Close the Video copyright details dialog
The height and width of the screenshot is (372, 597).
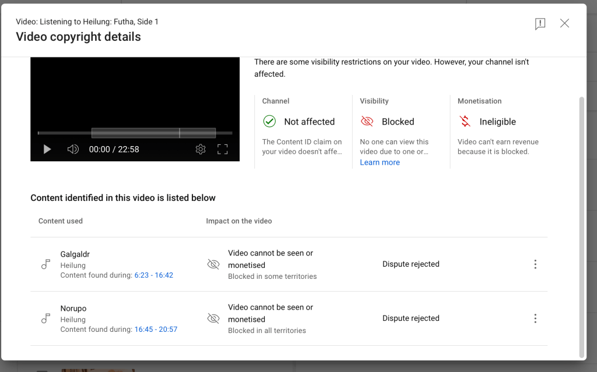coord(564,23)
